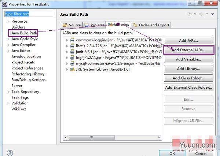Select Java Build Path in sidebar

coord(24,33)
